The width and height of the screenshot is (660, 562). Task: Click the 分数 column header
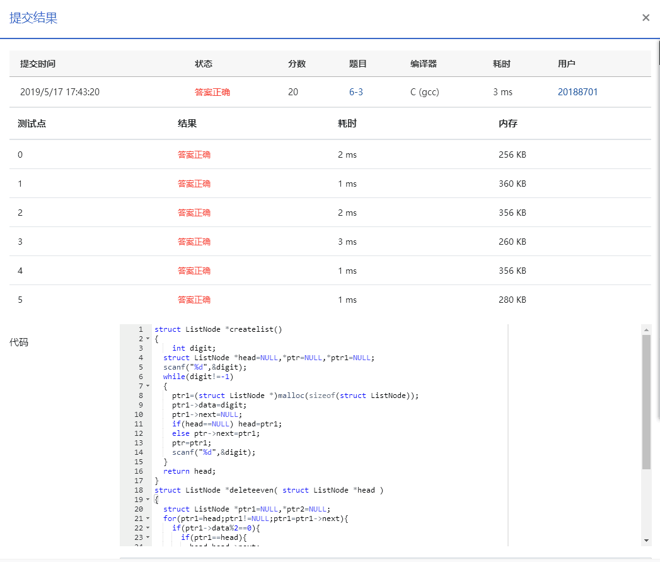point(297,64)
